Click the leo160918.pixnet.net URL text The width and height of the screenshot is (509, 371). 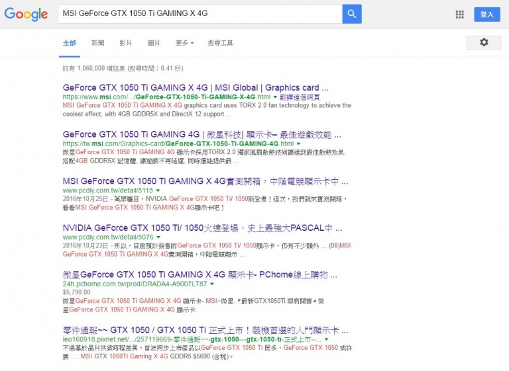(x=192, y=339)
